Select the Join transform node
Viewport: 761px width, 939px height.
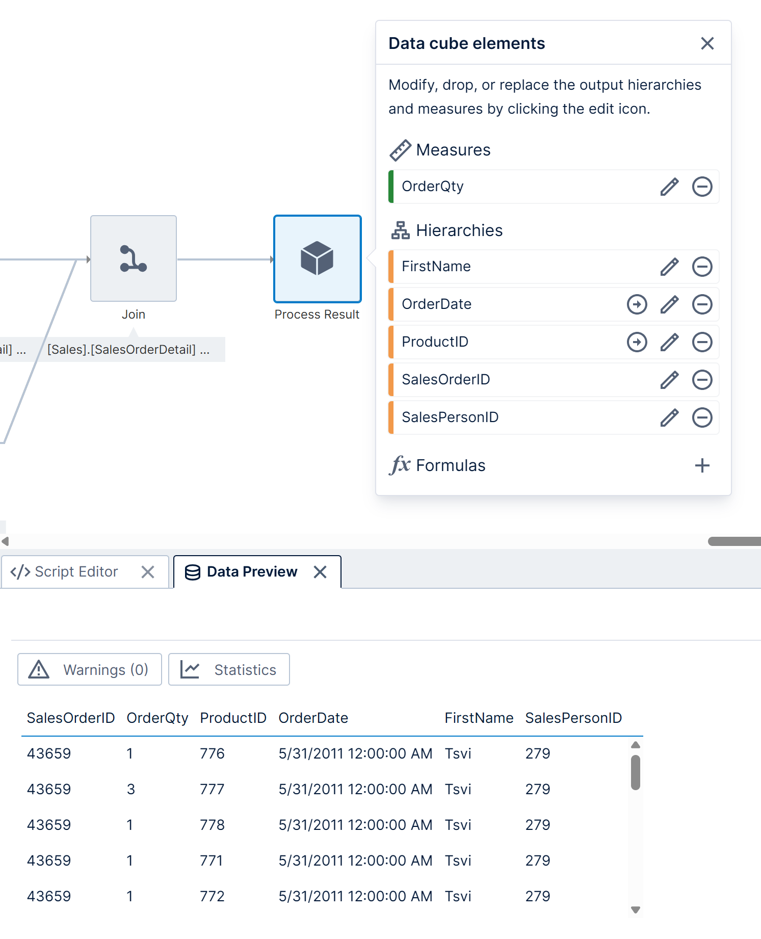tap(134, 258)
